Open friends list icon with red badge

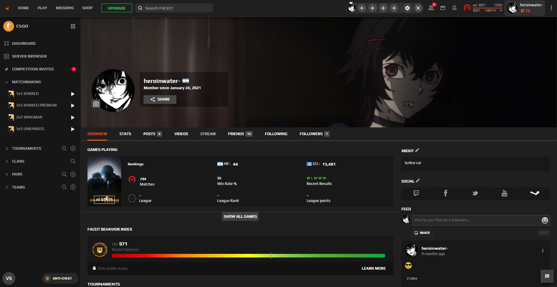click(x=432, y=7)
